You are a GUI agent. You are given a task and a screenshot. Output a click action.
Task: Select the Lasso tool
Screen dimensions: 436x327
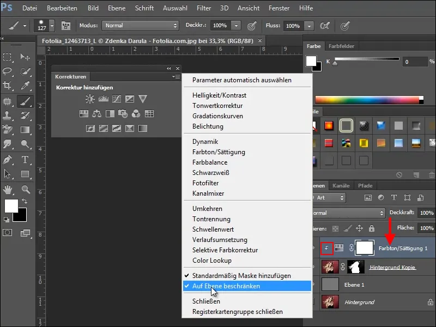[7, 71]
